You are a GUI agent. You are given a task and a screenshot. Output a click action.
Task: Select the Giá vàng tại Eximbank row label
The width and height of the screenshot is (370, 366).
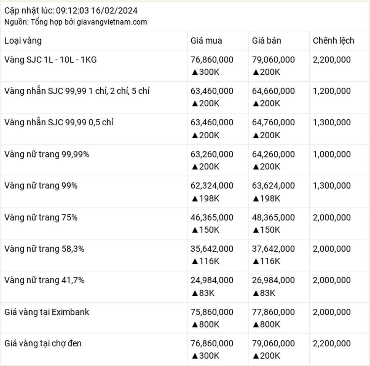(47, 312)
